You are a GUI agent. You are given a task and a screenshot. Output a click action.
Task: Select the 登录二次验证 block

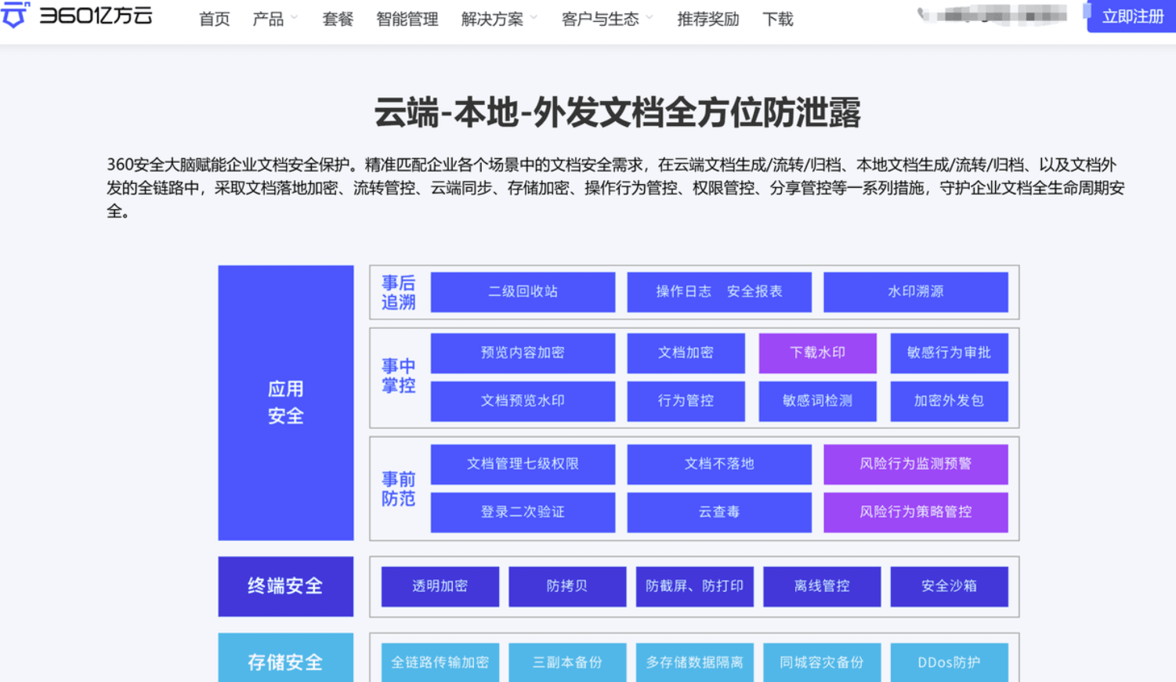tap(523, 512)
